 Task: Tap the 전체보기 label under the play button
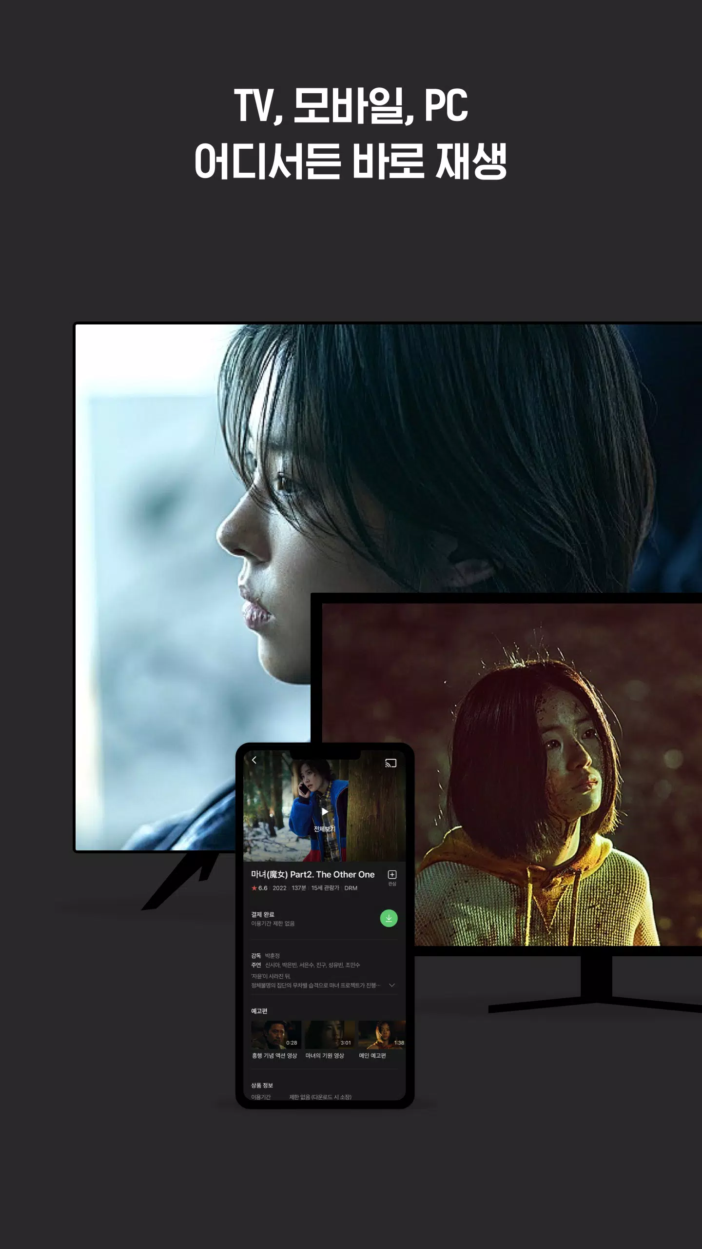click(x=325, y=829)
